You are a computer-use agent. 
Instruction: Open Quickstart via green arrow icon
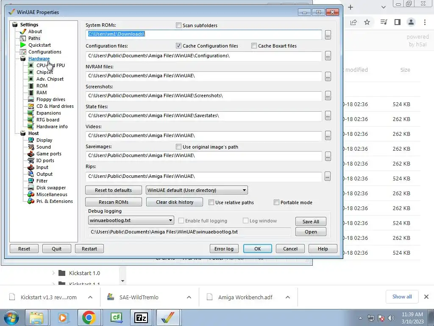[x=23, y=45]
